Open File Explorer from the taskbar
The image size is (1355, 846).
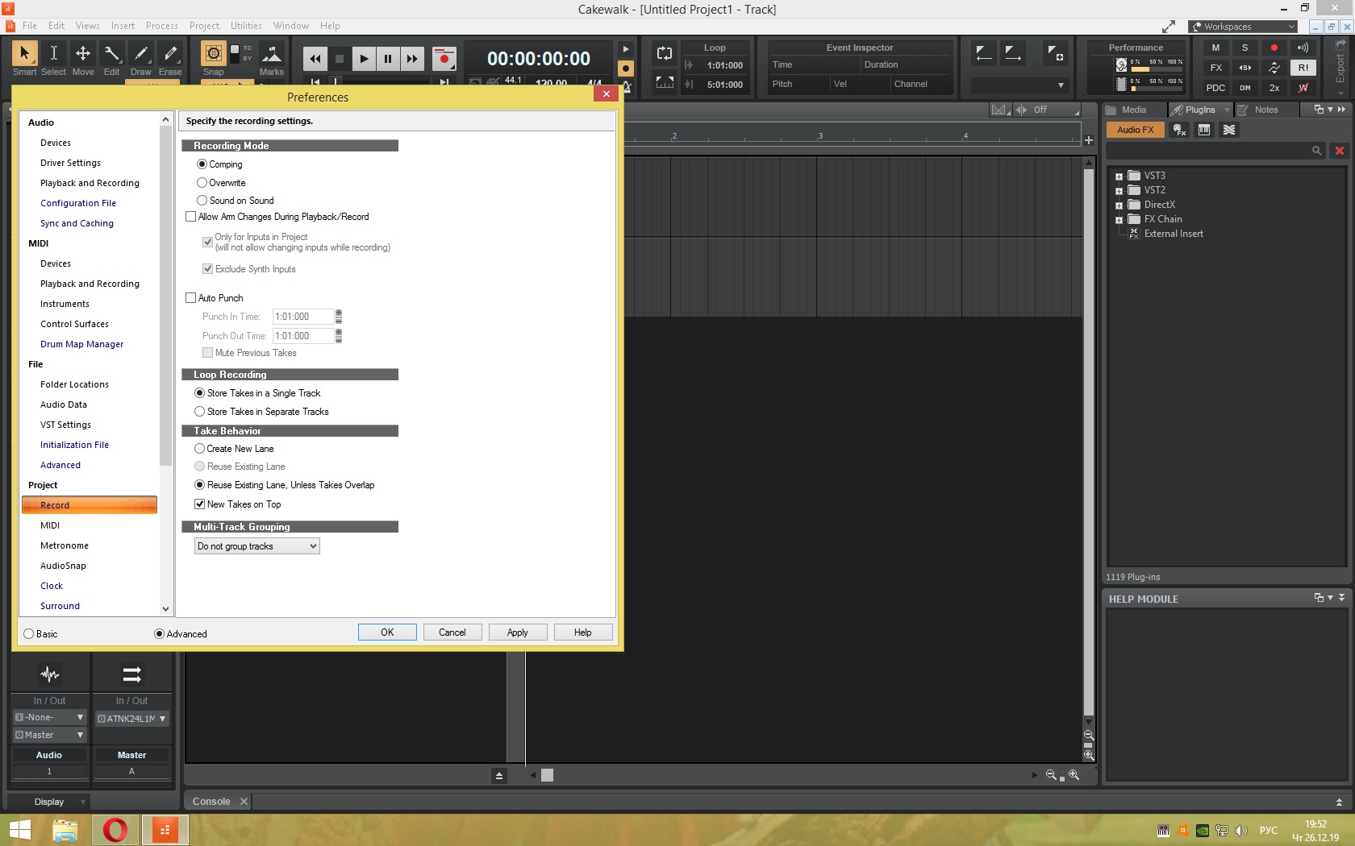click(65, 830)
